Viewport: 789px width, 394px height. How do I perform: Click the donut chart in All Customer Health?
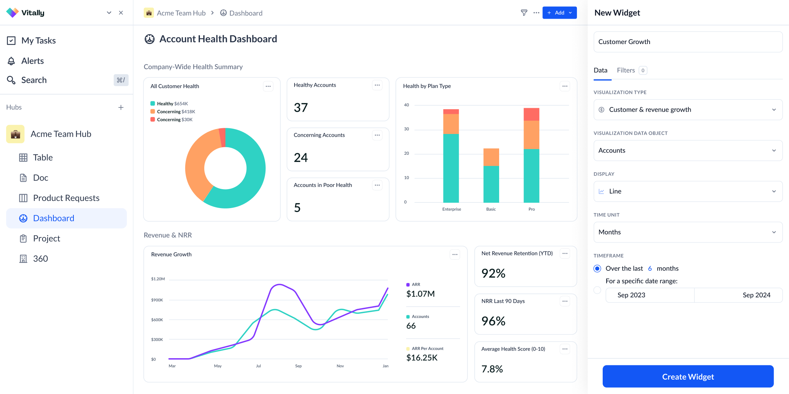click(225, 168)
